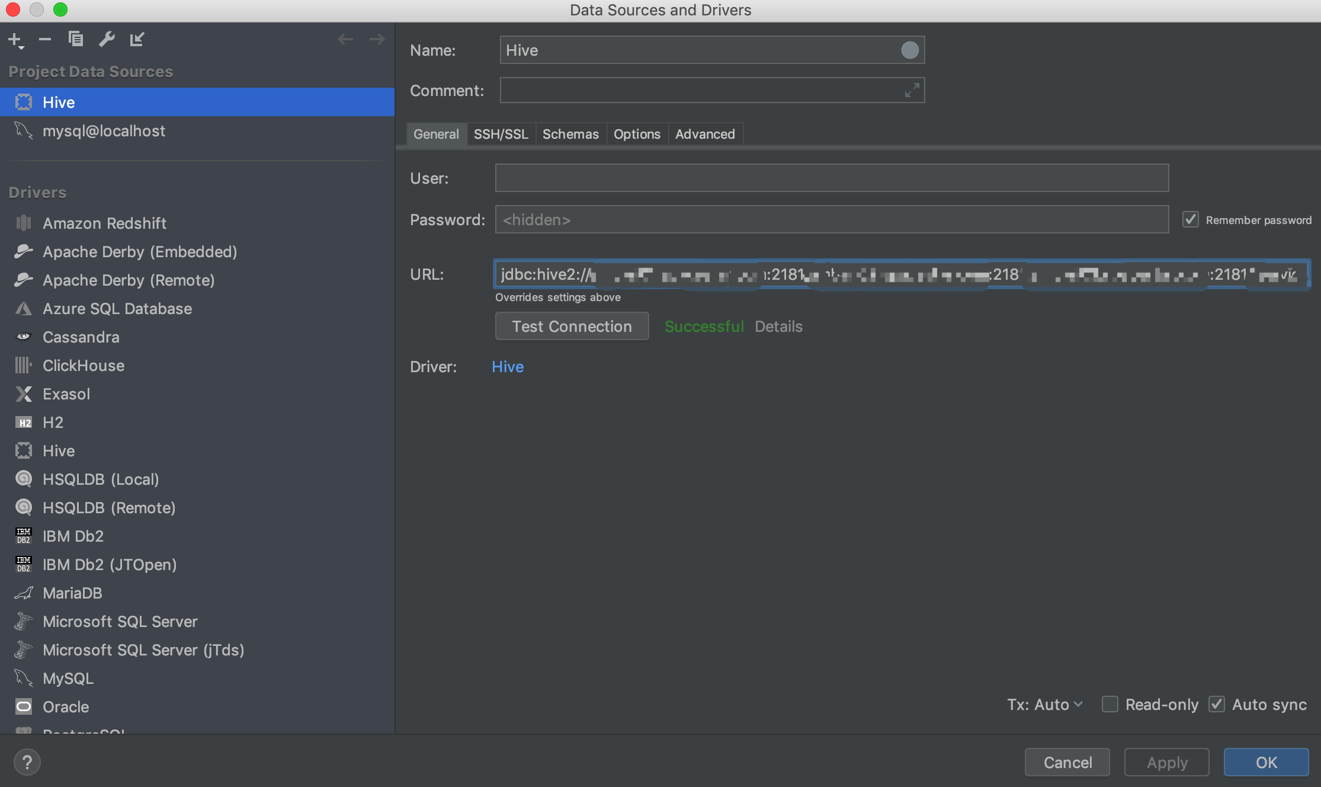Switch to the Advanced tab
Viewport: 1321px width, 787px height.
705,133
